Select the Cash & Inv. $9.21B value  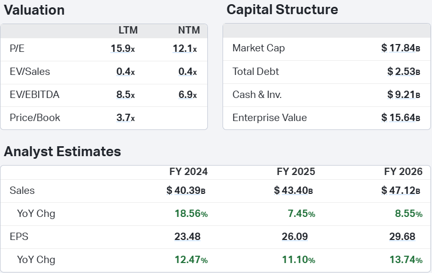404,95
